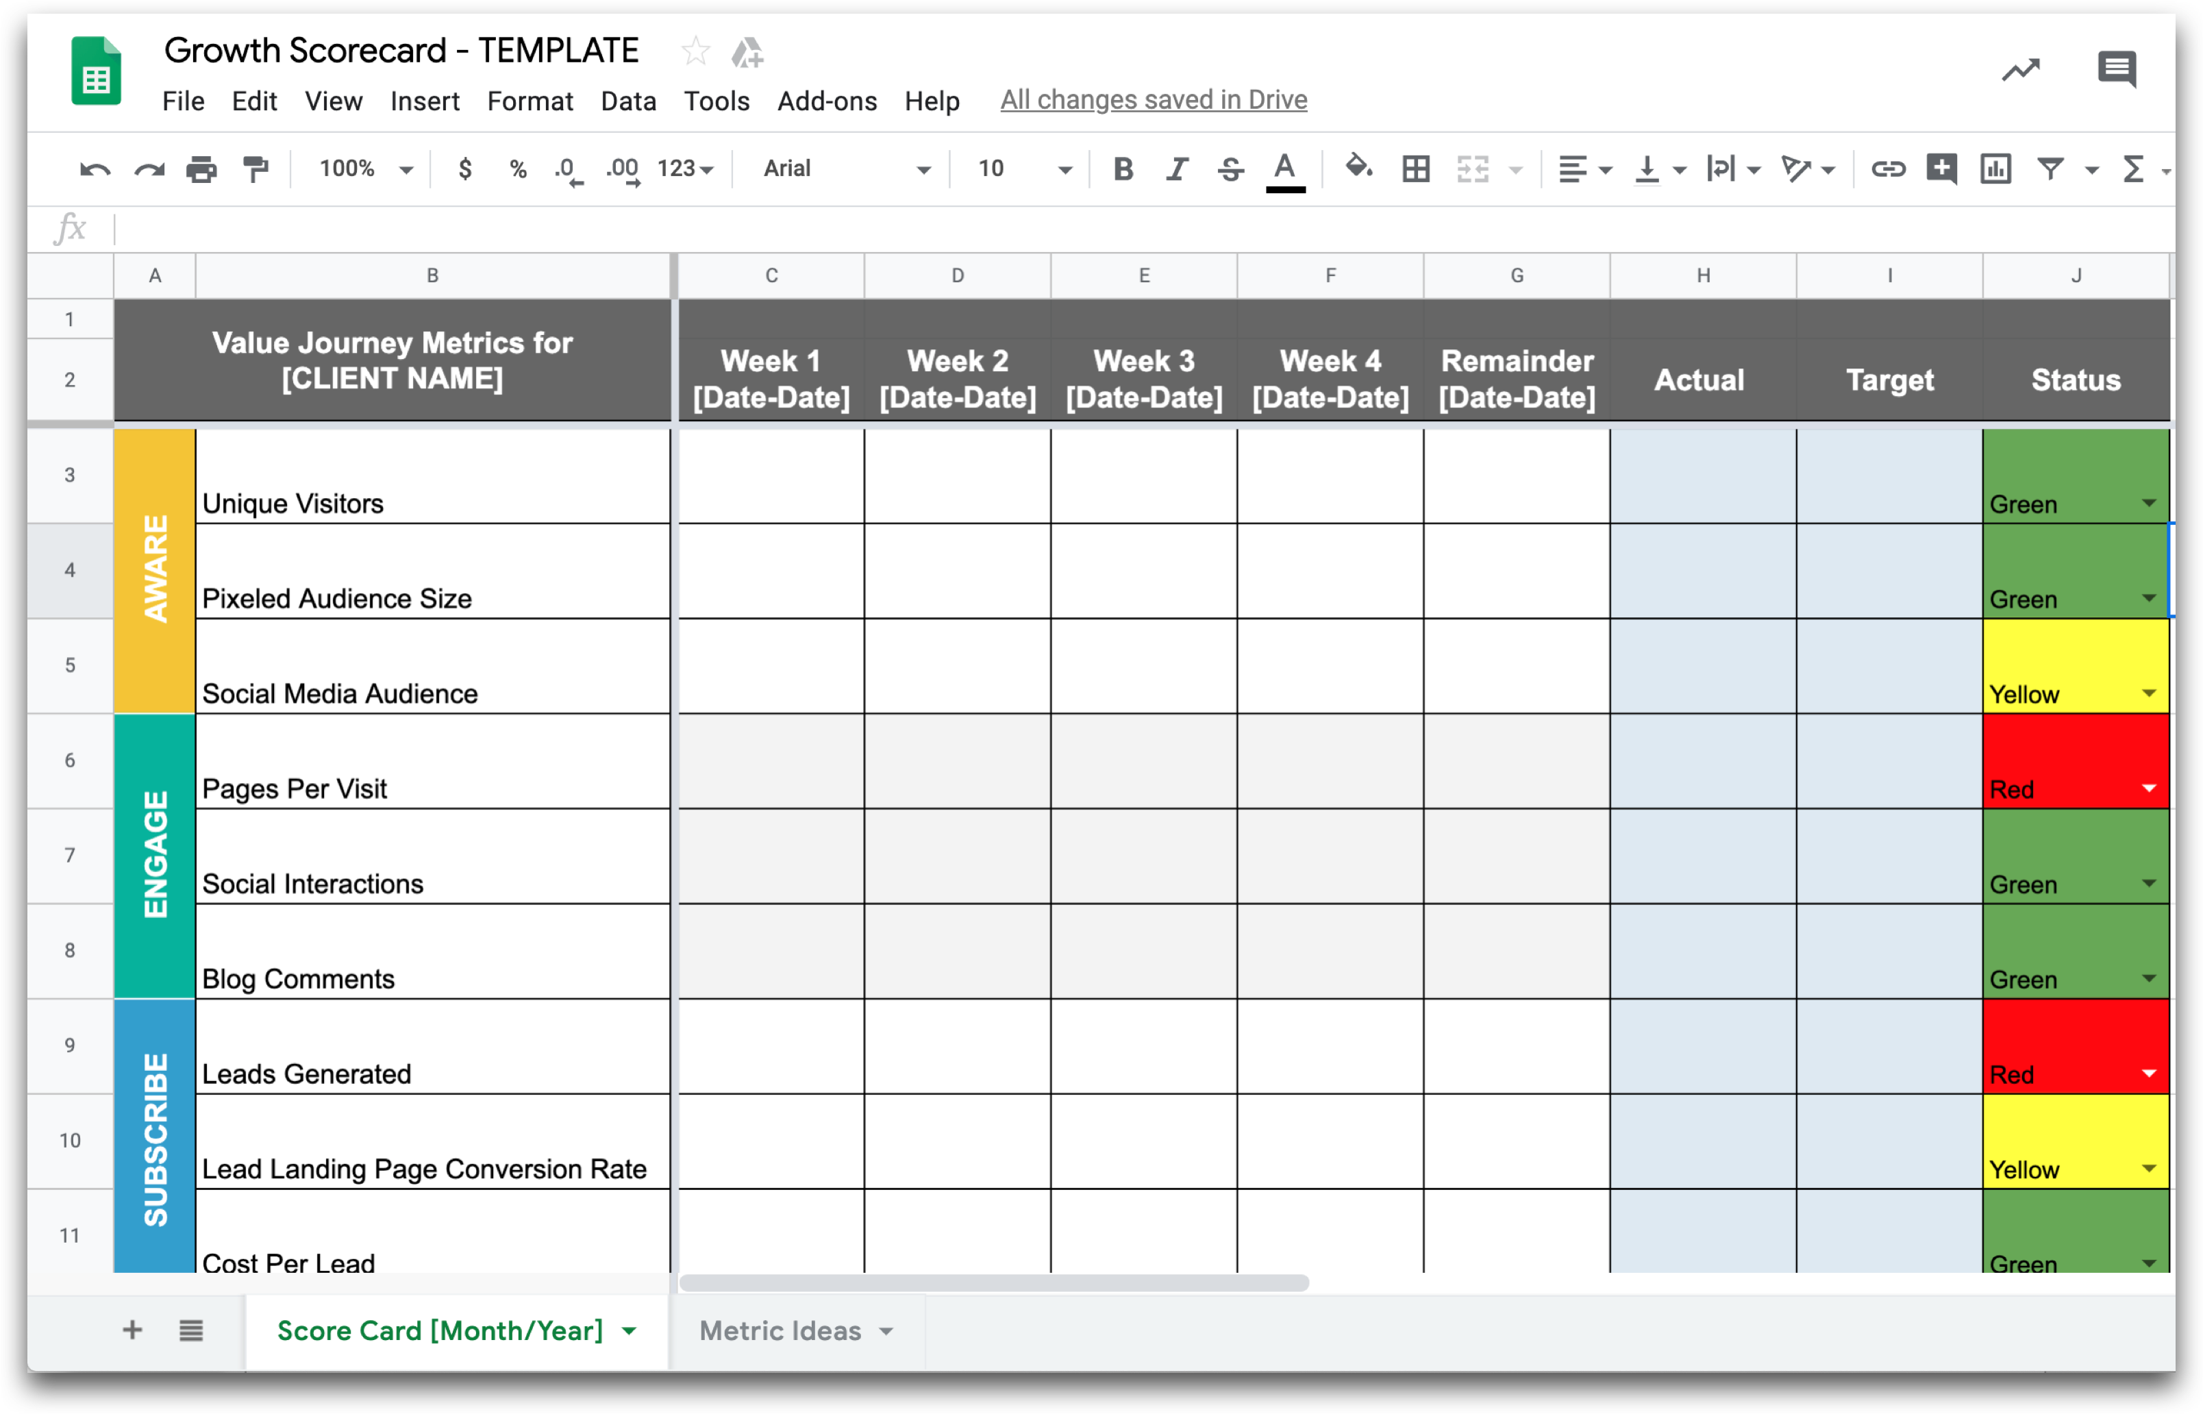Screen dimensions: 2203x1414
Task: Click the print icon
Action: pyautogui.click(x=201, y=169)
